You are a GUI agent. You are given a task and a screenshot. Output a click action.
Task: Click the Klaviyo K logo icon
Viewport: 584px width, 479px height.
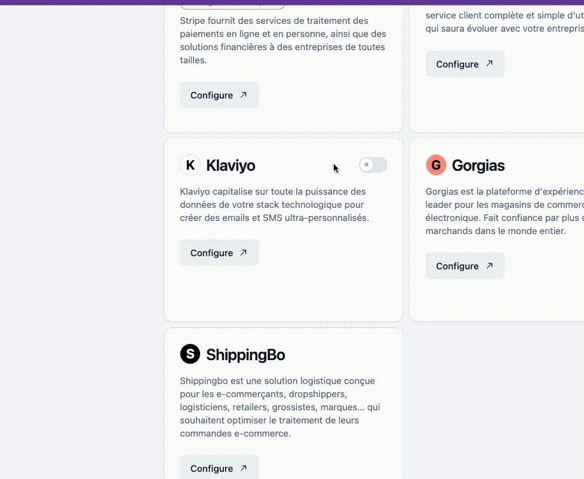pyautogui.click(x=190, y=165)
